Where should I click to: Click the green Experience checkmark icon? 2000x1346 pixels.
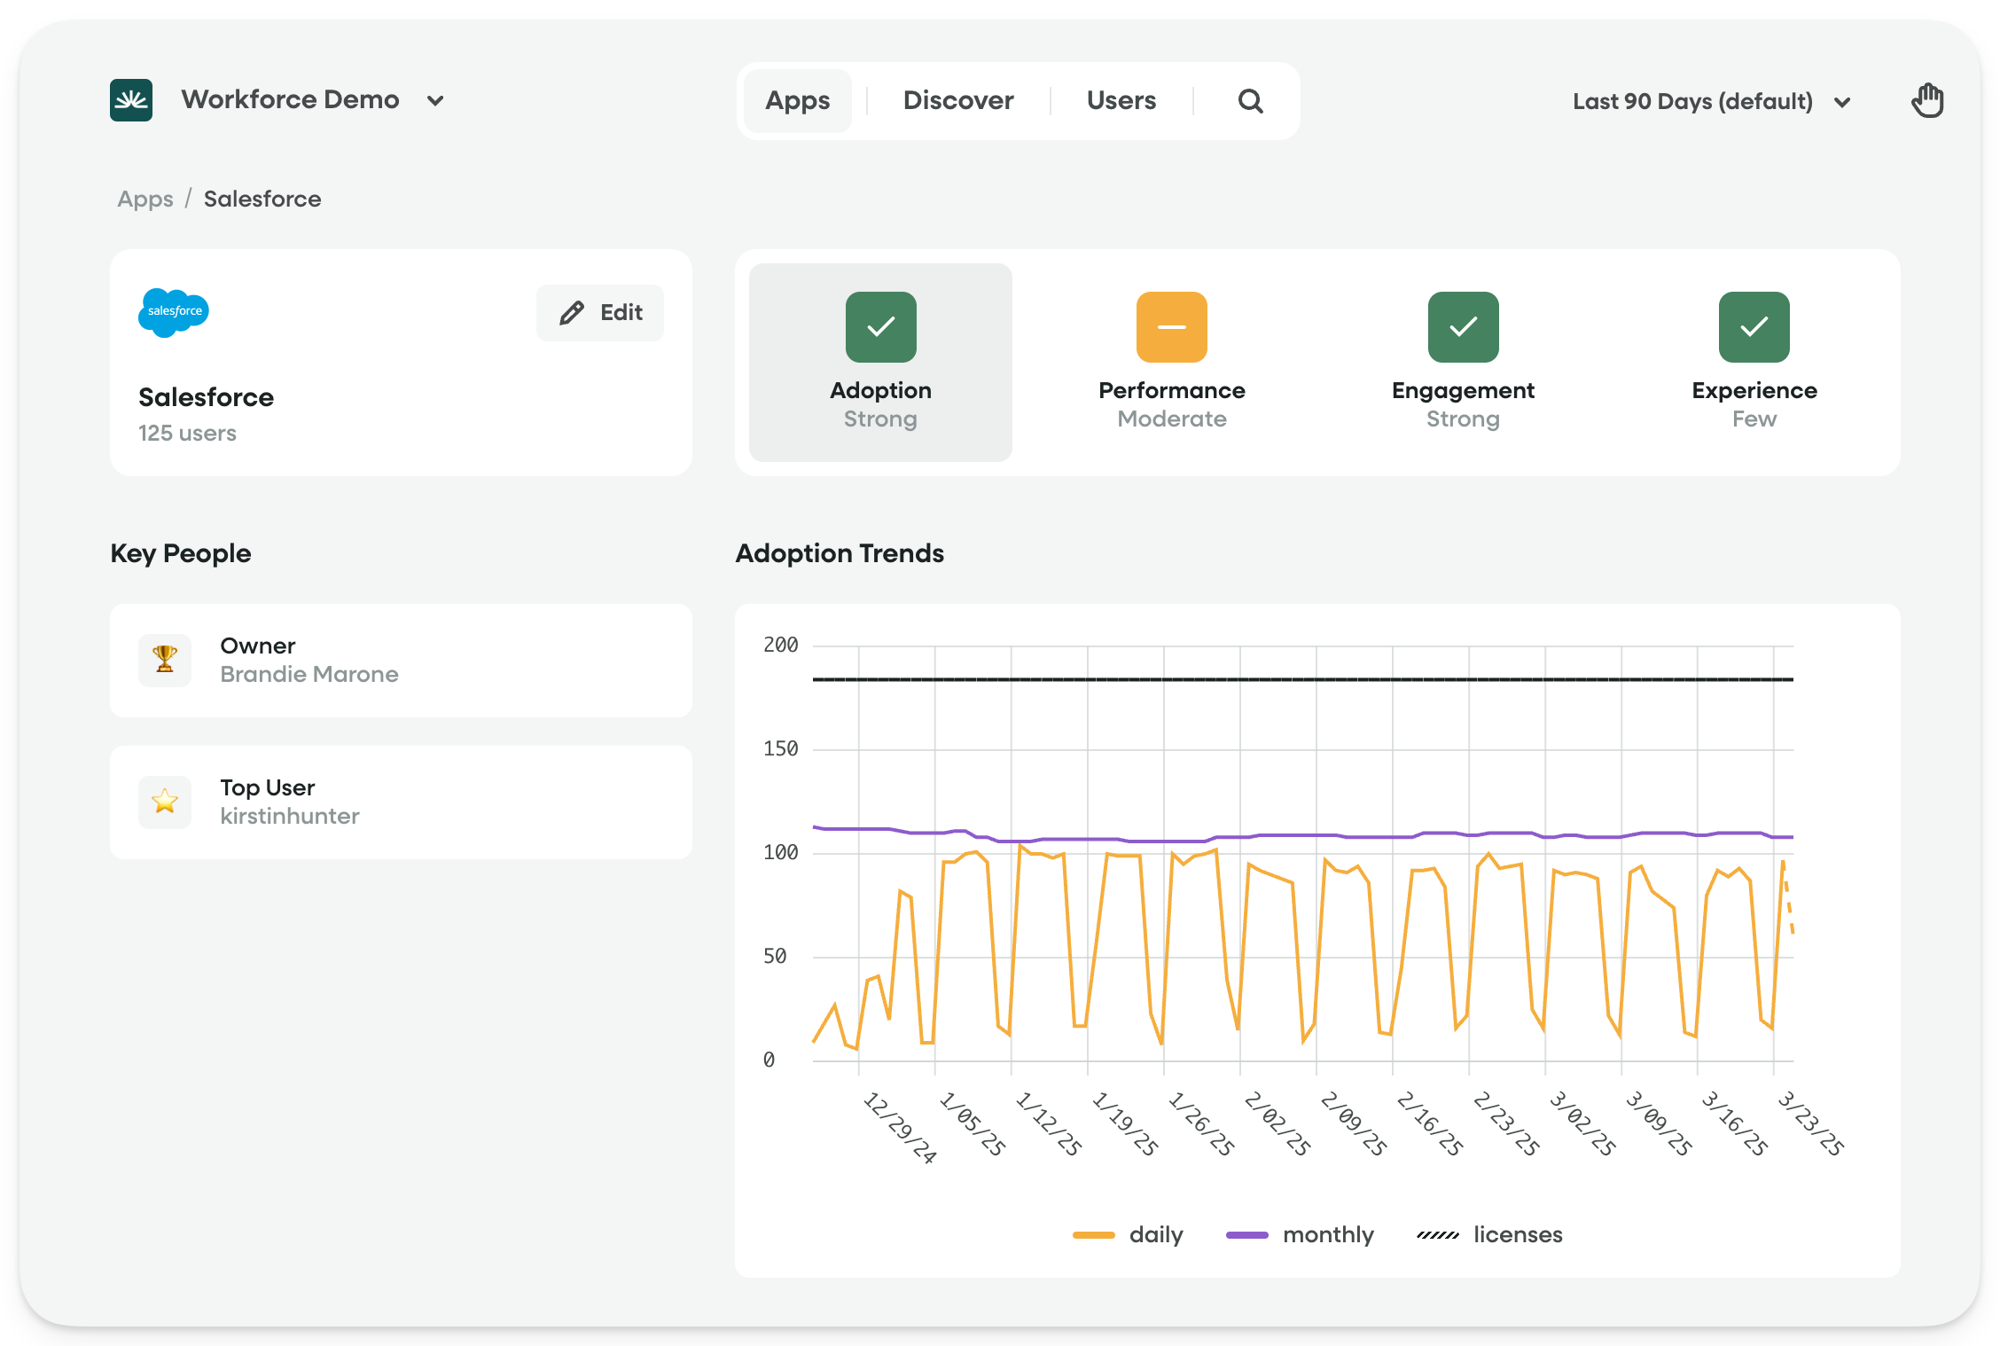coord(1754,327)
